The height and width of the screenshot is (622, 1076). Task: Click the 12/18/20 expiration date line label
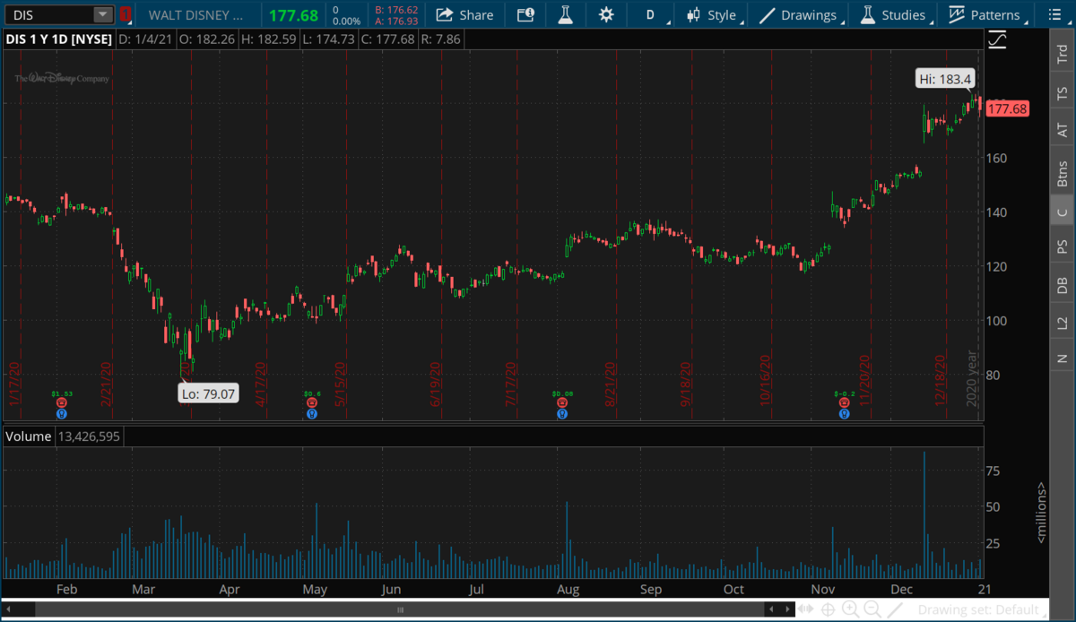tap(941, 381)
